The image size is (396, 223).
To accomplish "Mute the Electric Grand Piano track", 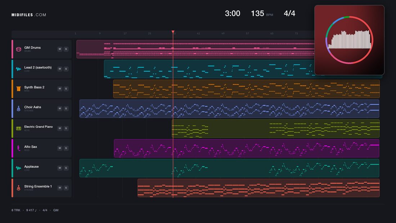I will (x=60, y=128).
